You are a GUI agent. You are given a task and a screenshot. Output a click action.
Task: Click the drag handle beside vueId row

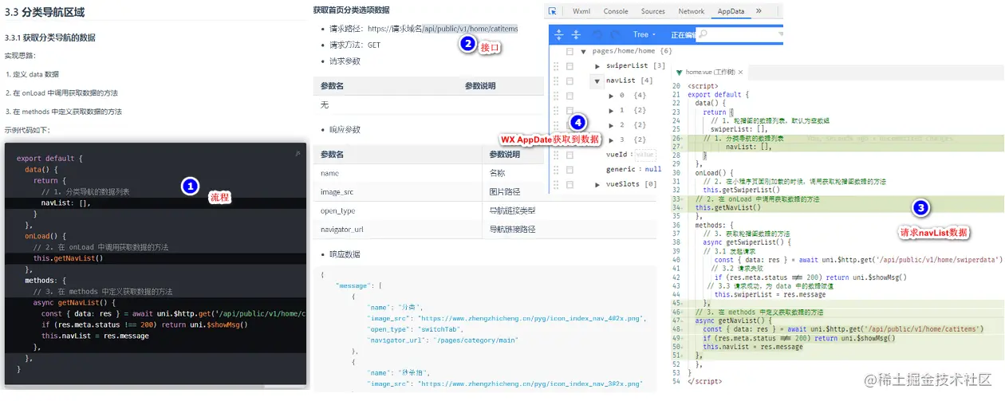(x=557, y=155)
